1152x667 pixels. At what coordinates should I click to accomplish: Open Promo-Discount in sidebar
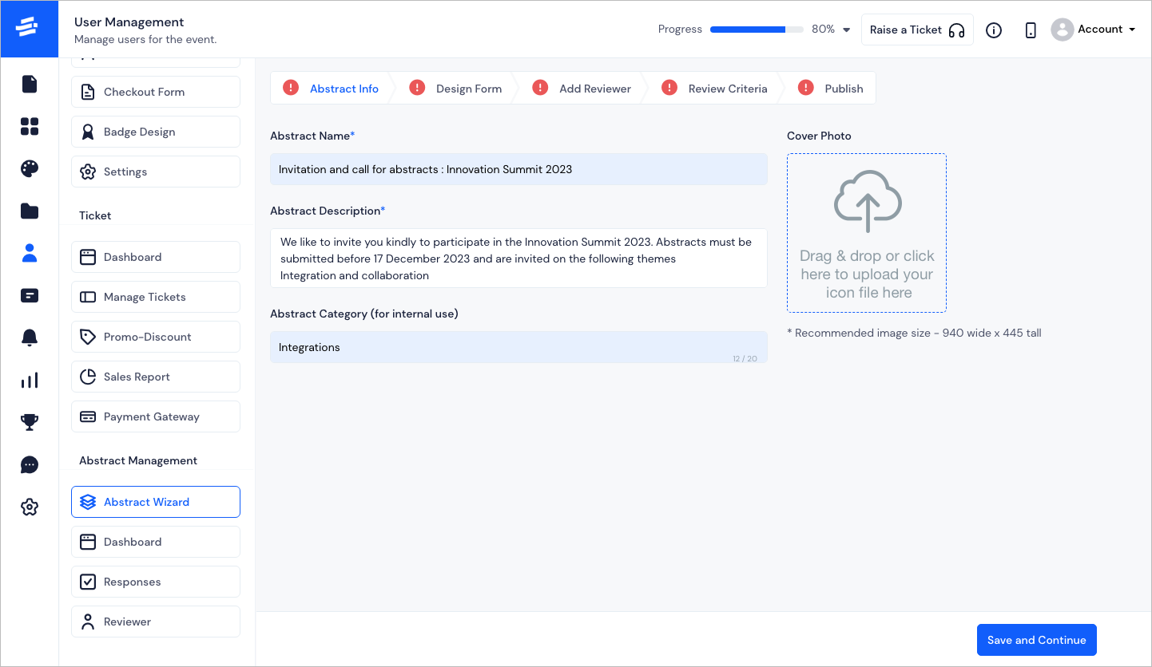[x=156, y=337]
